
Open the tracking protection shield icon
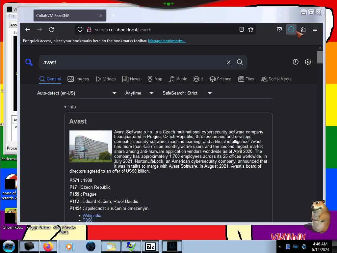tap(80, 29)
